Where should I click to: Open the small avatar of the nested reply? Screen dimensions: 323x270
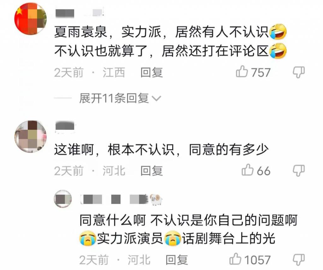[x=63, y=199]
